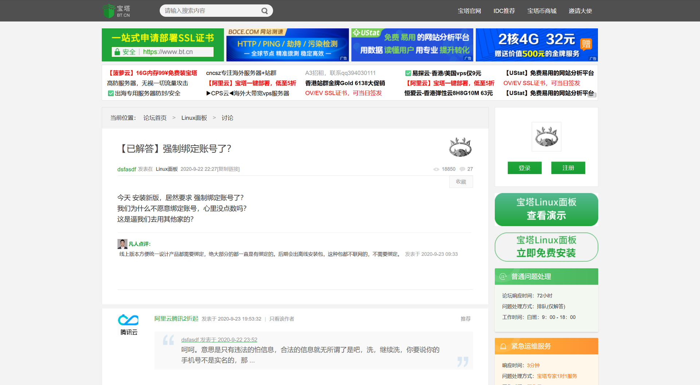Click the search magnifier icon
Image resolution: width=700 pixels, height=385 pixels.
(x=265, y=11)
